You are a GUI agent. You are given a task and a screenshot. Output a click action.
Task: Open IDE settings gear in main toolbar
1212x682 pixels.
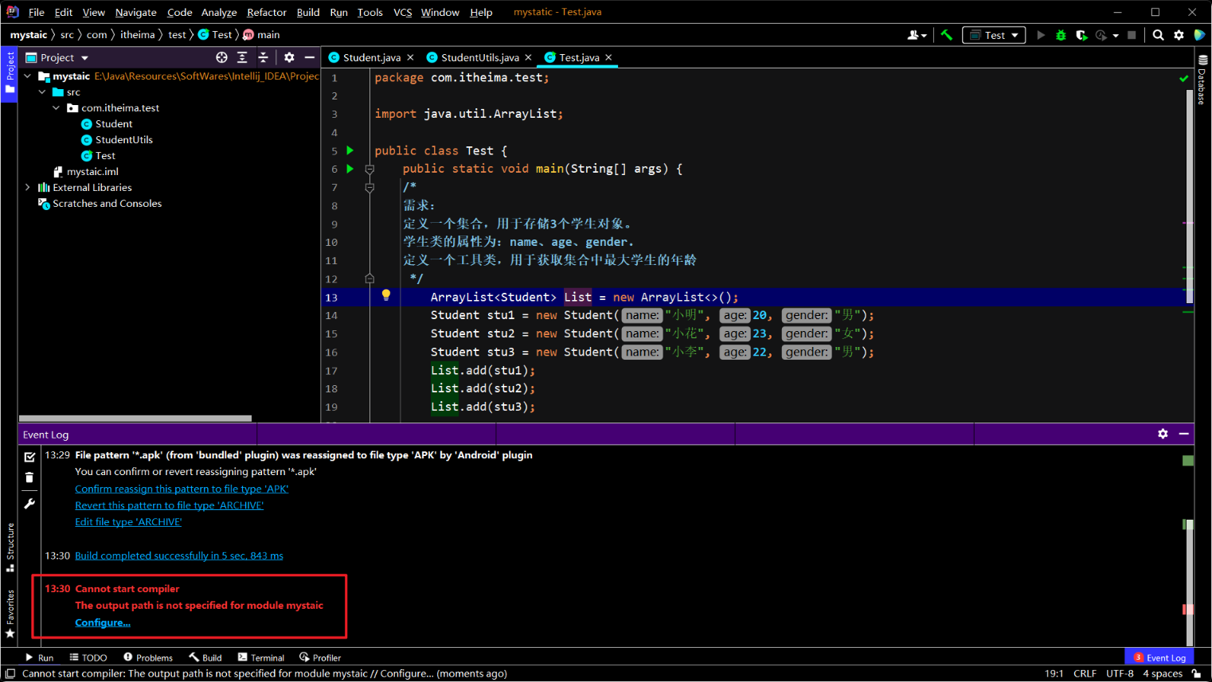point(1179,35)
